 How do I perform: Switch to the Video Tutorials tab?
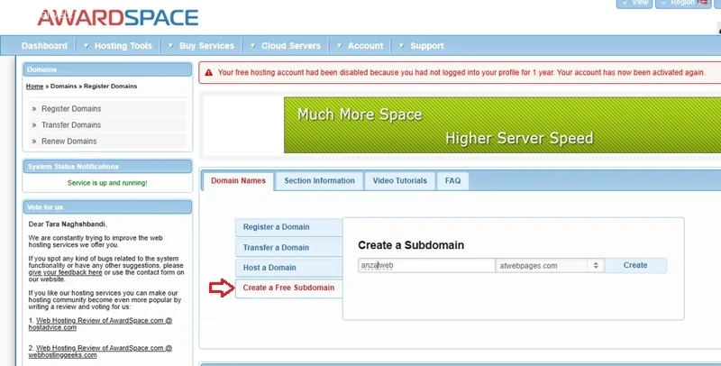coord(399,180)
